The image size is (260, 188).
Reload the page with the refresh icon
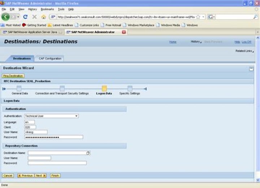click(25, 17)
